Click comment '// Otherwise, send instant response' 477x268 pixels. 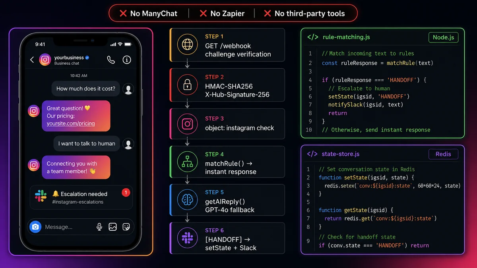coord(376,130)
